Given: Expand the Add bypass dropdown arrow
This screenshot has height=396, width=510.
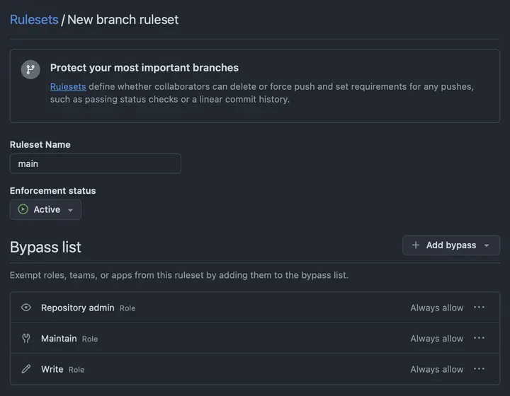Looking at the screenshot, I should (487, 245).
